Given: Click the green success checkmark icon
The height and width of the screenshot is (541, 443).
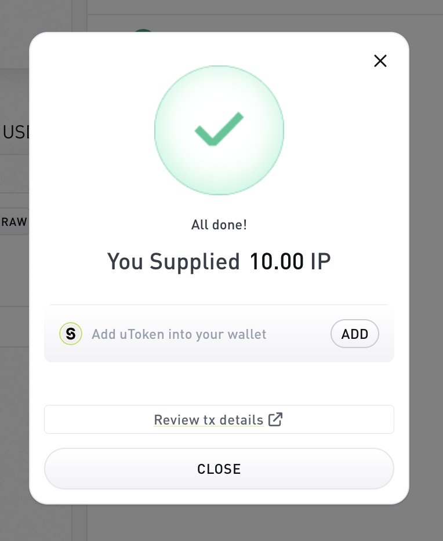Looking at the screenshot, I should (x=219, y=129).
